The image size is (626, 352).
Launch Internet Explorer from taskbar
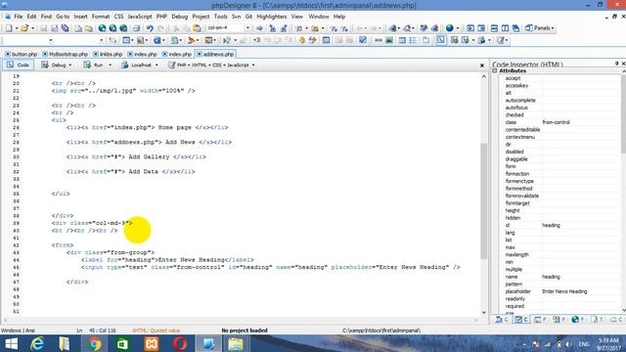pos(37,343)
